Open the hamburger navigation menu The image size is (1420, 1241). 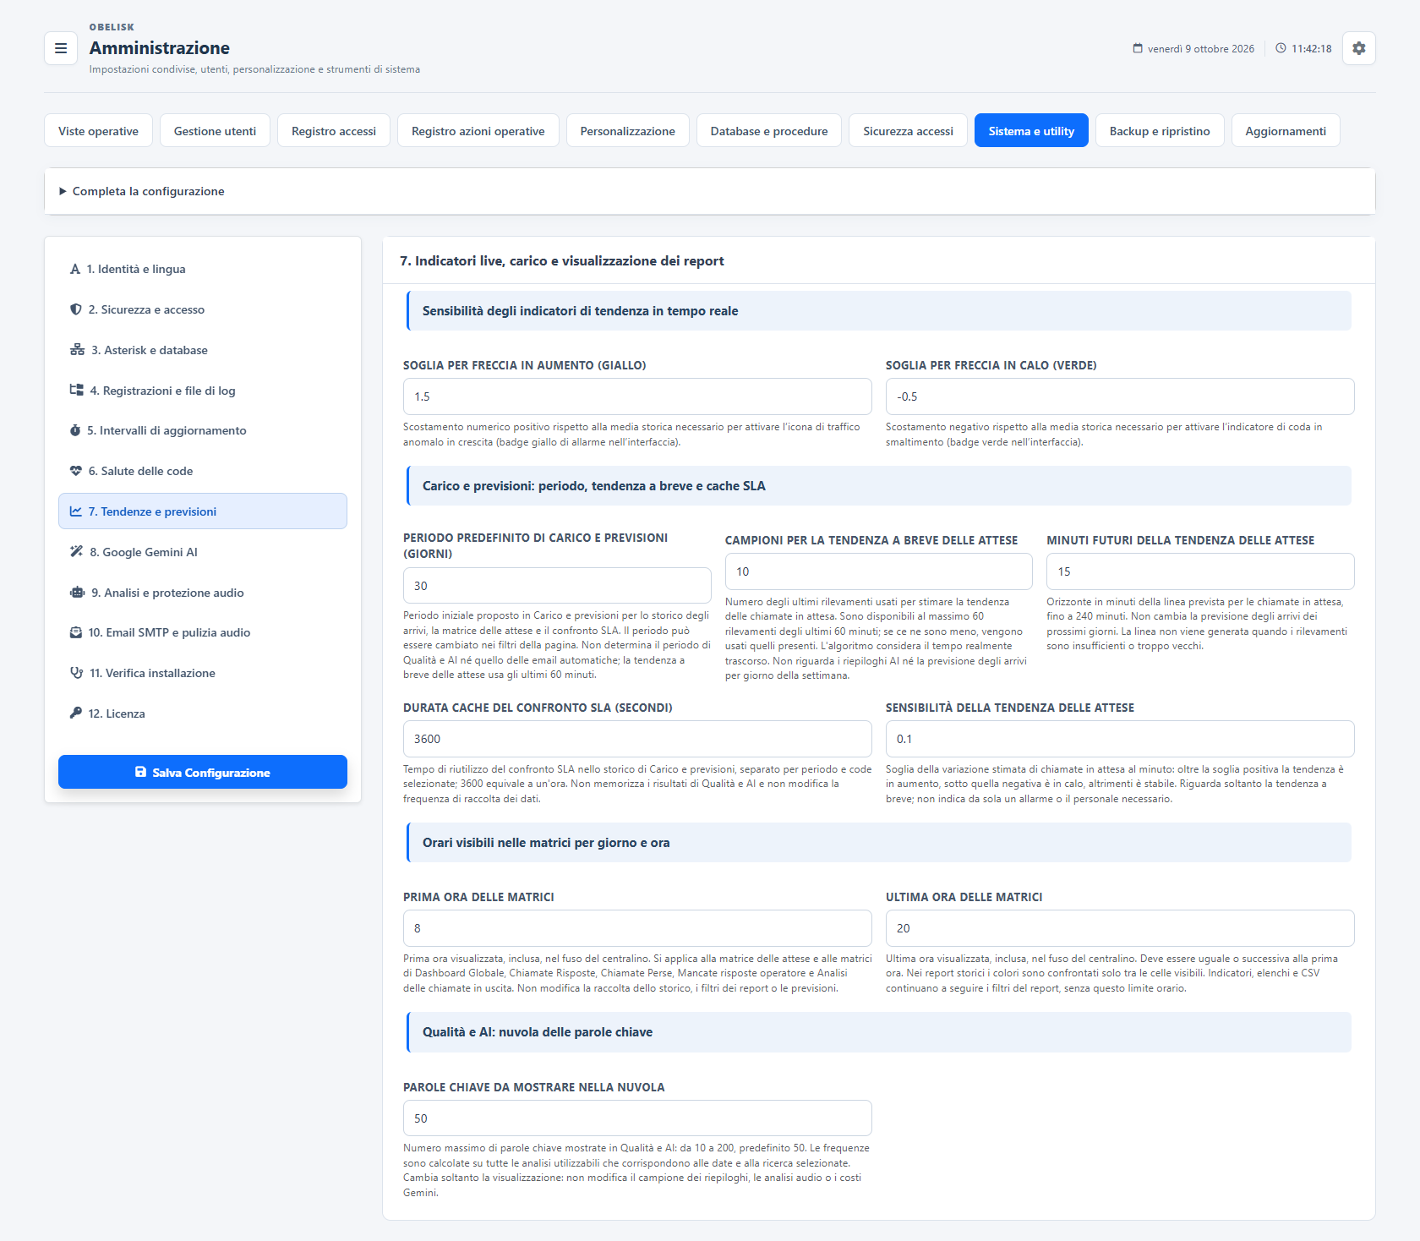[x=61, y=48]
